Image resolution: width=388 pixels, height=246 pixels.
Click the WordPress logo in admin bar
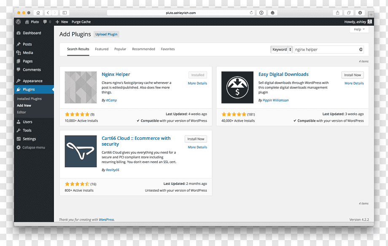(18, 22)
